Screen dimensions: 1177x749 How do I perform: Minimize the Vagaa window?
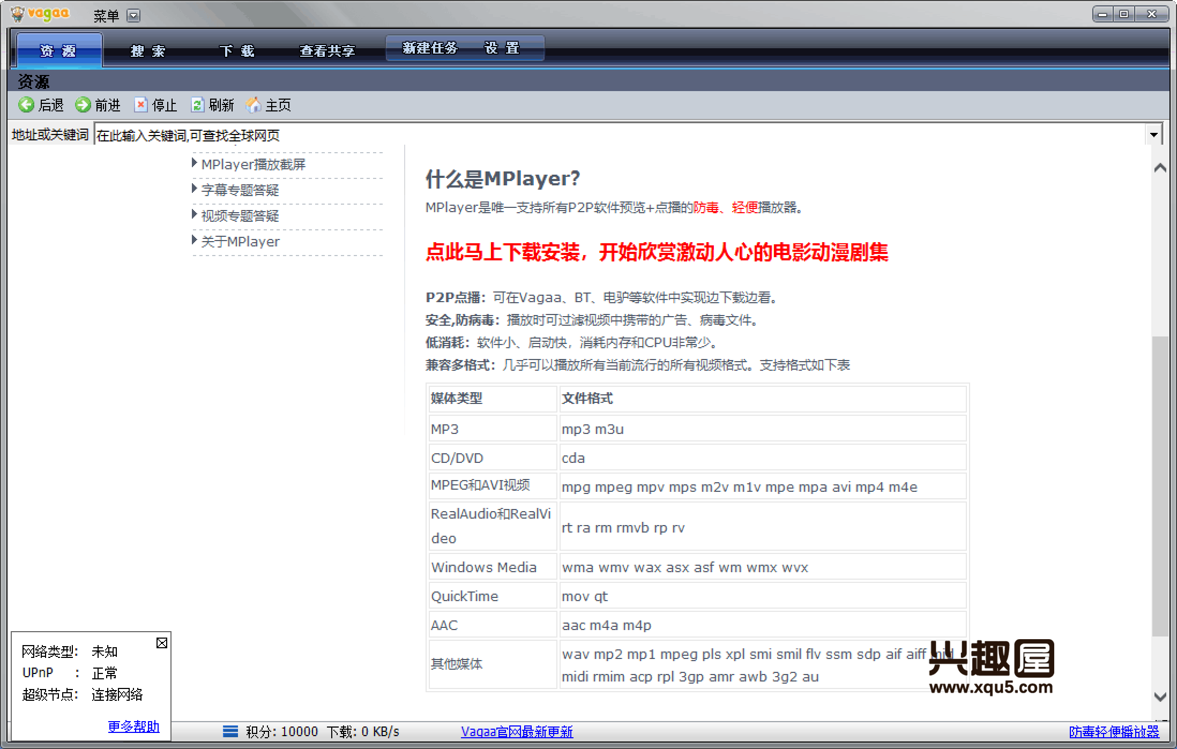pyautogui.click(x=1102, y=14)
